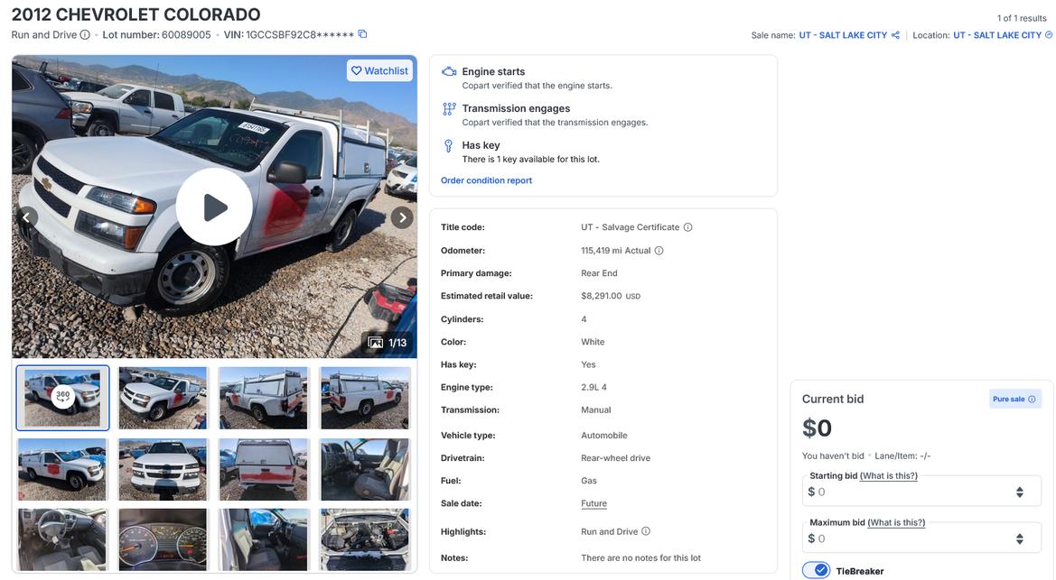Click the Run and Drive info icon in the header

pyautogui.click(x=85, y=35)
